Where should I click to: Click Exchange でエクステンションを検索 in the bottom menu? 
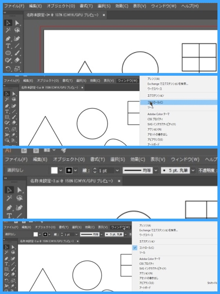click(x=158, y=230)
